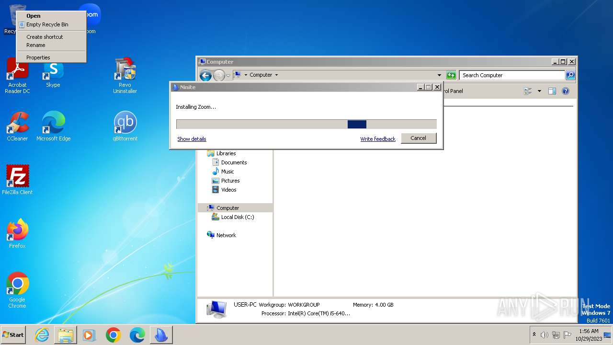Open the Skype desktop icon
This screenshot has width=613, height=345.
(53, 75)
